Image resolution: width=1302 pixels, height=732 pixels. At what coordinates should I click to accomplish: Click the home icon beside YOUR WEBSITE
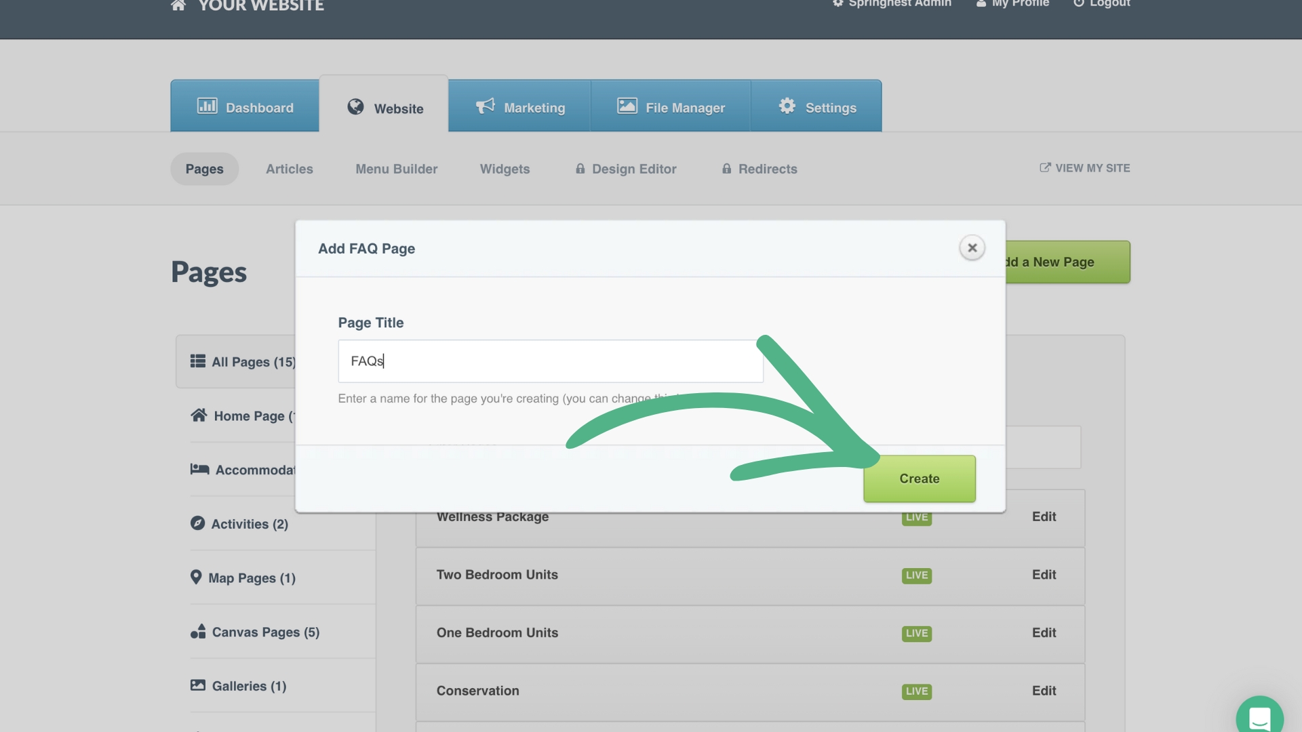178,6
